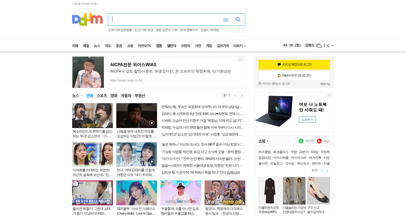This screenshot has height=218, width=406.
Task: Click the Daum logo
Action: pos(87,19)
